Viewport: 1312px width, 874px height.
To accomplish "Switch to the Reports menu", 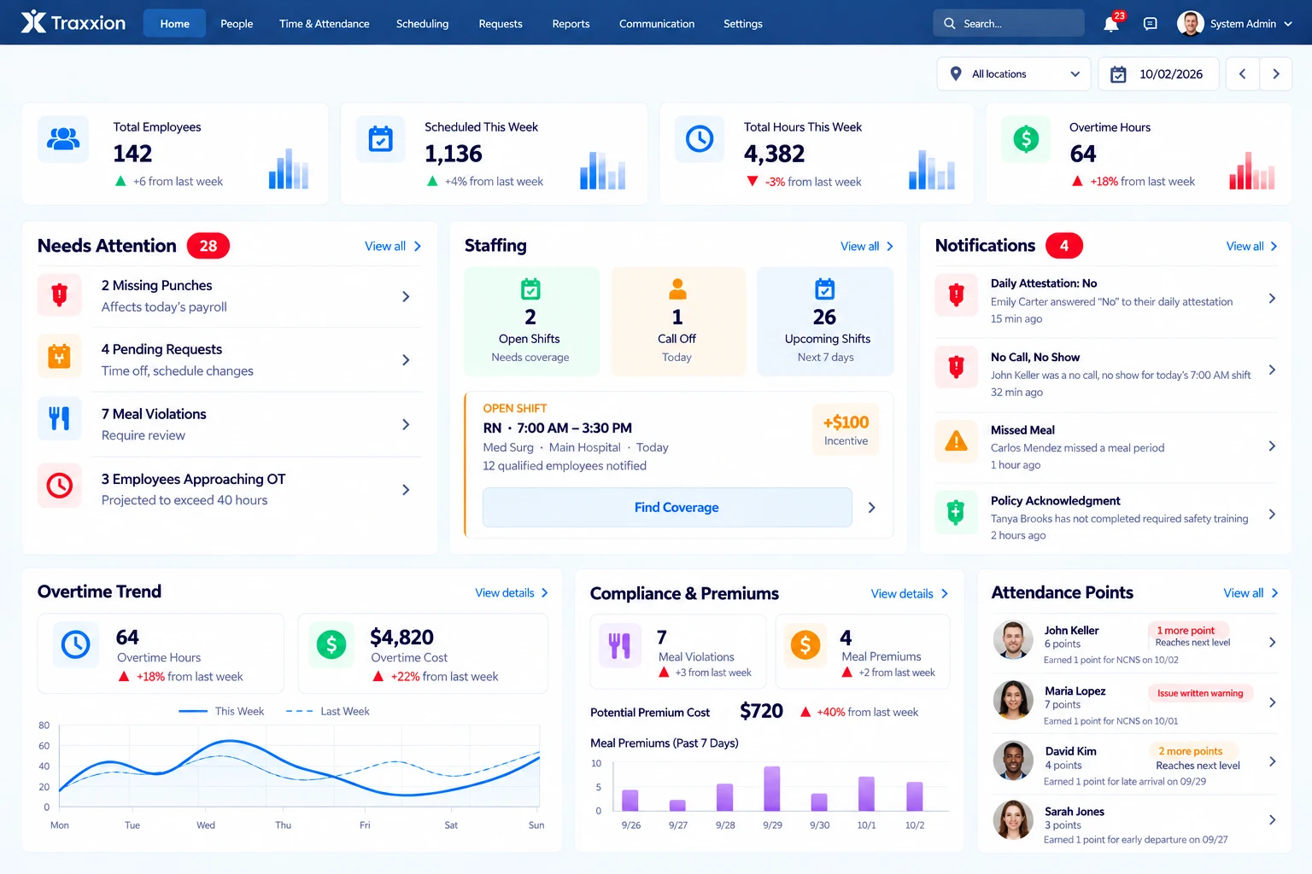I will pyautogui.click(x=571, y=24).
